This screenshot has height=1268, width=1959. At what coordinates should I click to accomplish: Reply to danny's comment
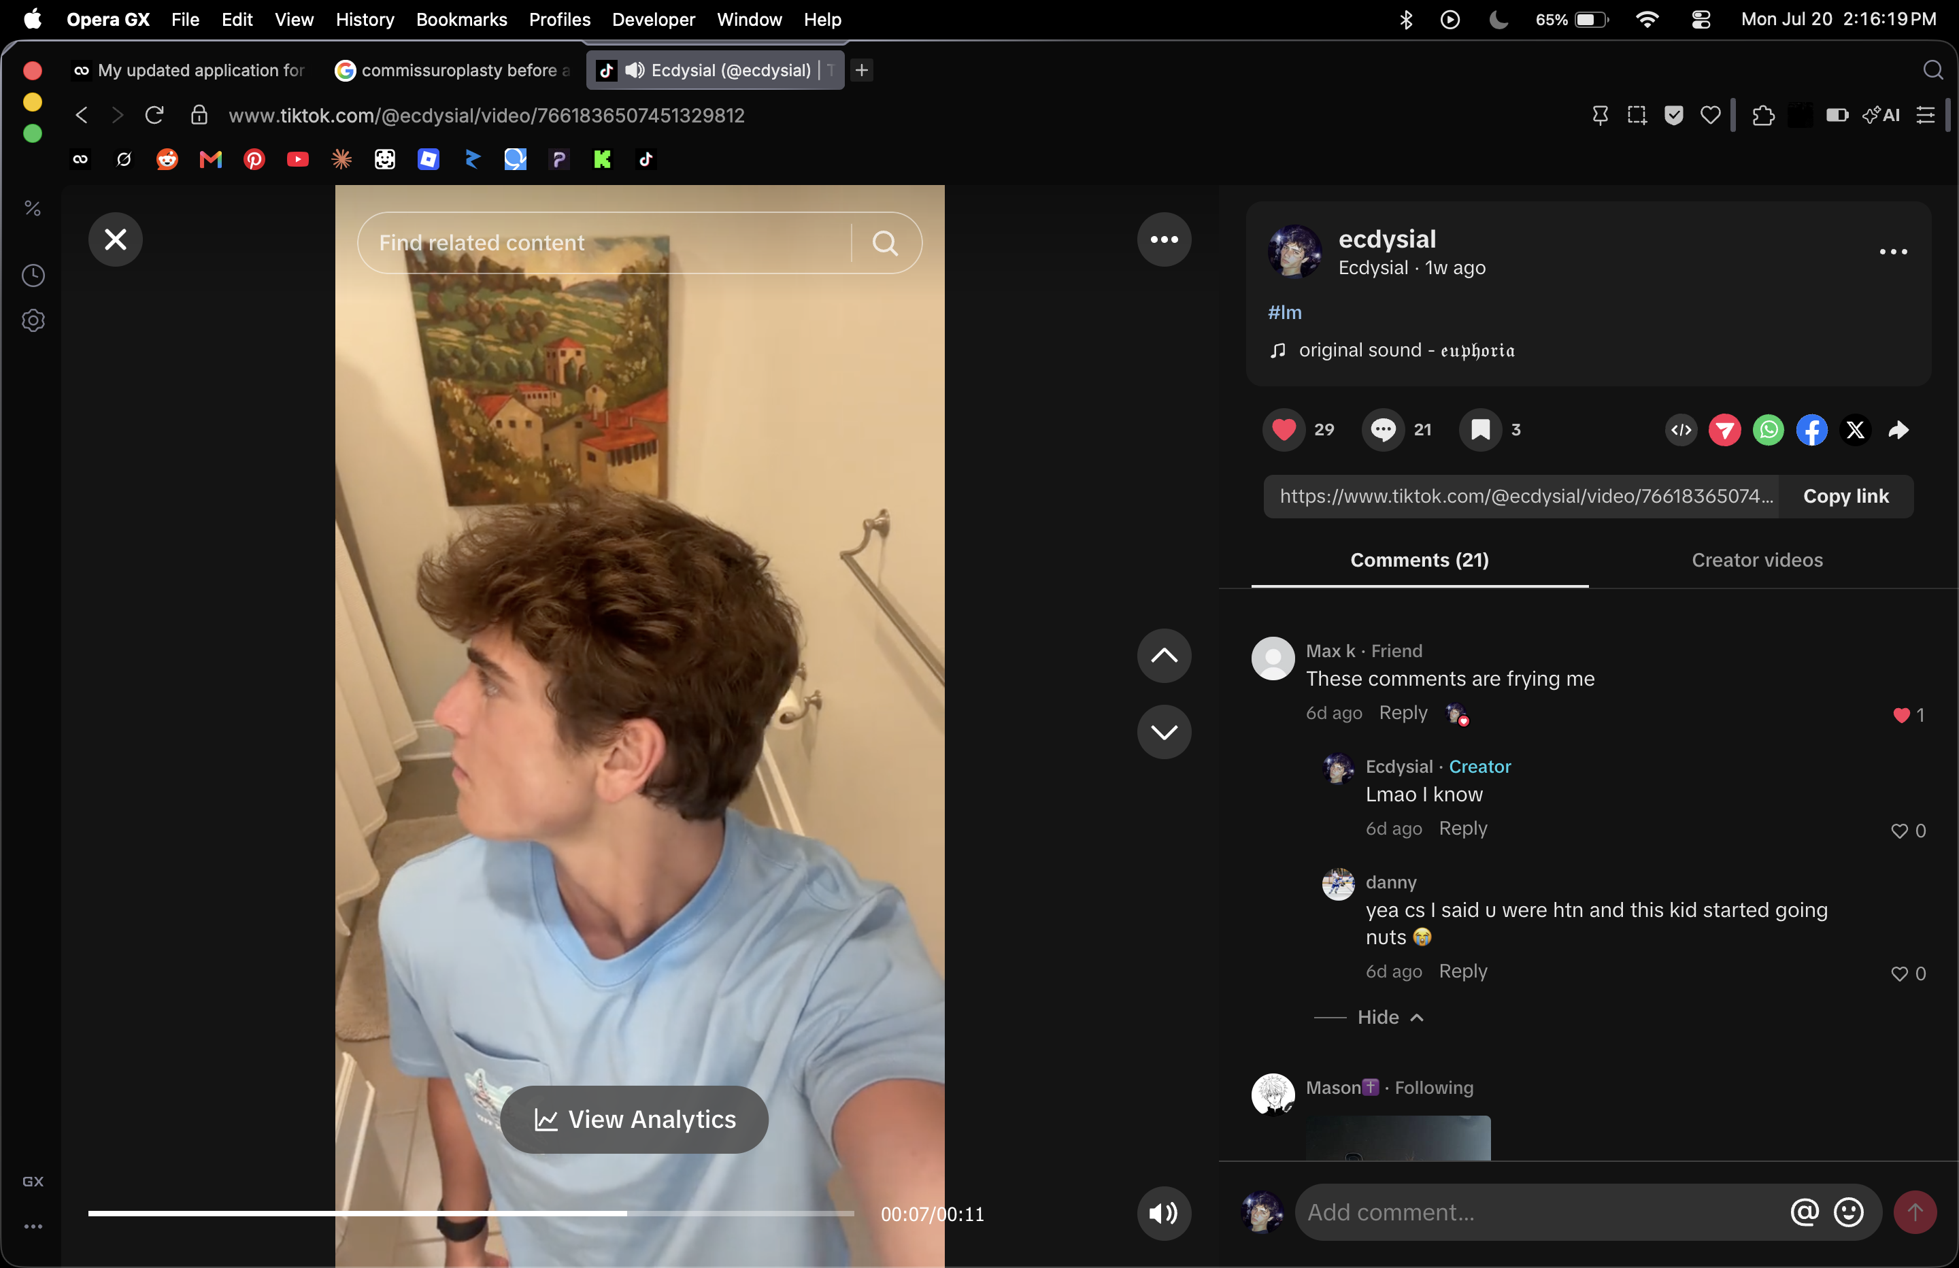click(1462, 971)
